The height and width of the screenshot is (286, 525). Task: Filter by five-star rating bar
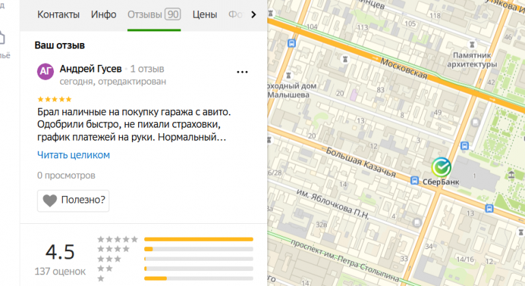tap(198, 239)
